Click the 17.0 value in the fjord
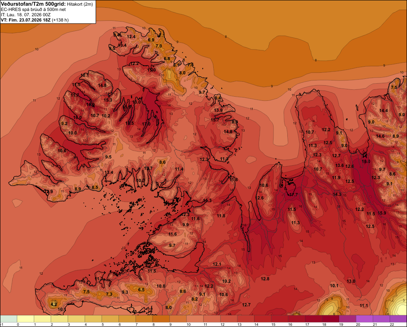 coord(146,124)
